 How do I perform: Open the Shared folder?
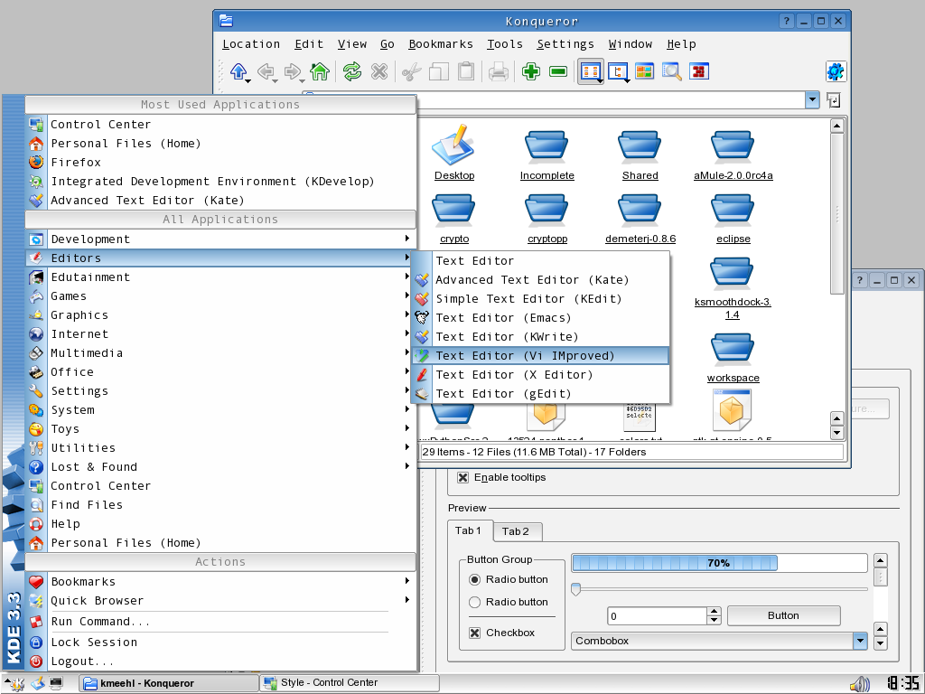click(x=640, y=155)
